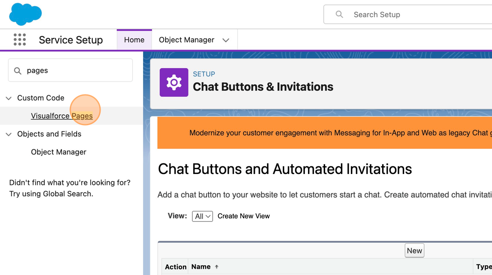Select Object Manager in the sidebar tree

(58, 152)
